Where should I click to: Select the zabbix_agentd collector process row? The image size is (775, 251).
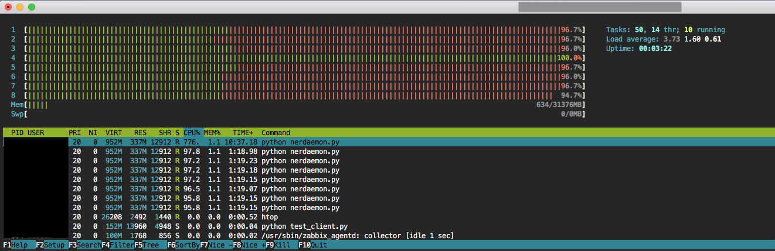(x=387, y=236)
